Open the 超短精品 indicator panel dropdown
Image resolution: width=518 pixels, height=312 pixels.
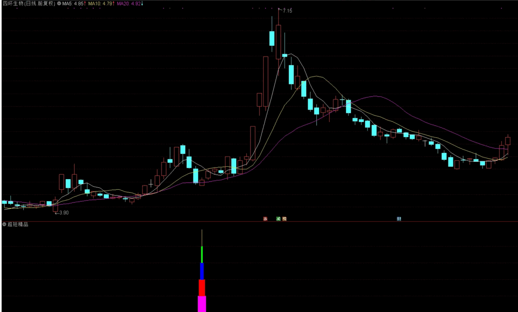(4, 224)
